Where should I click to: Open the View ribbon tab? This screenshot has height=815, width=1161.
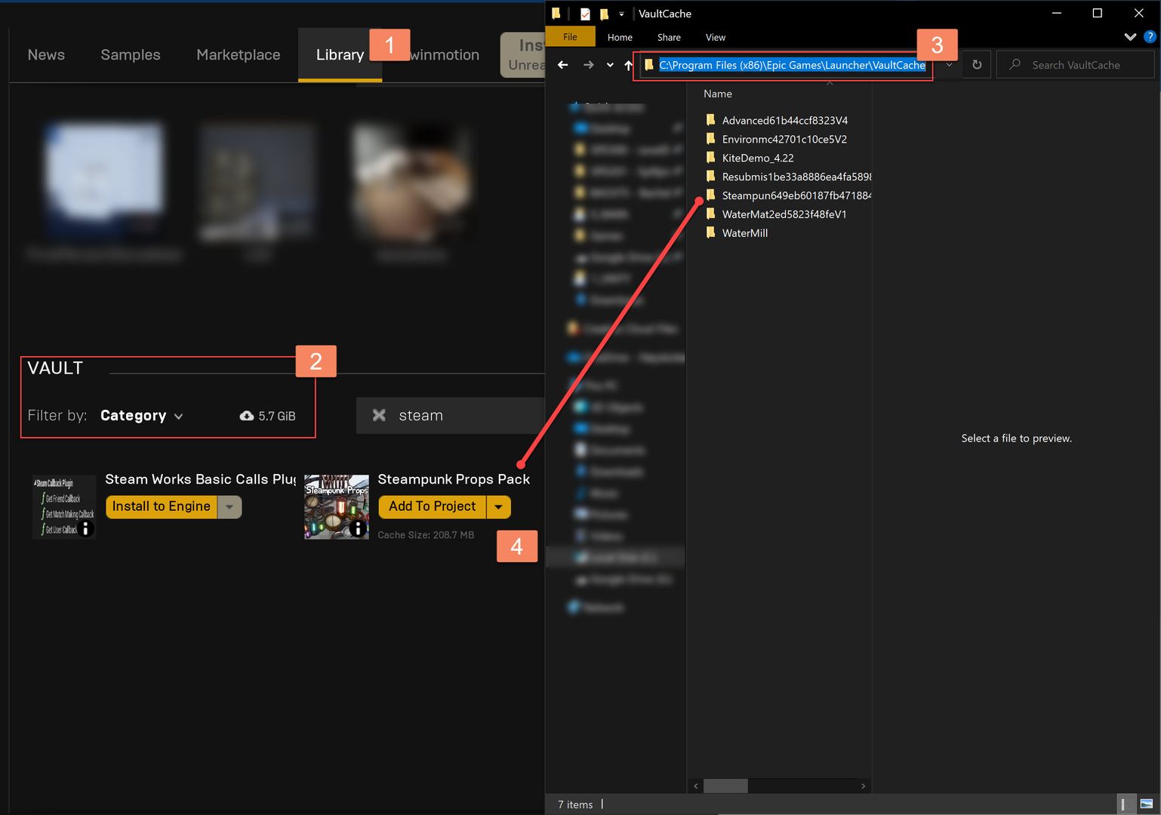715,37
